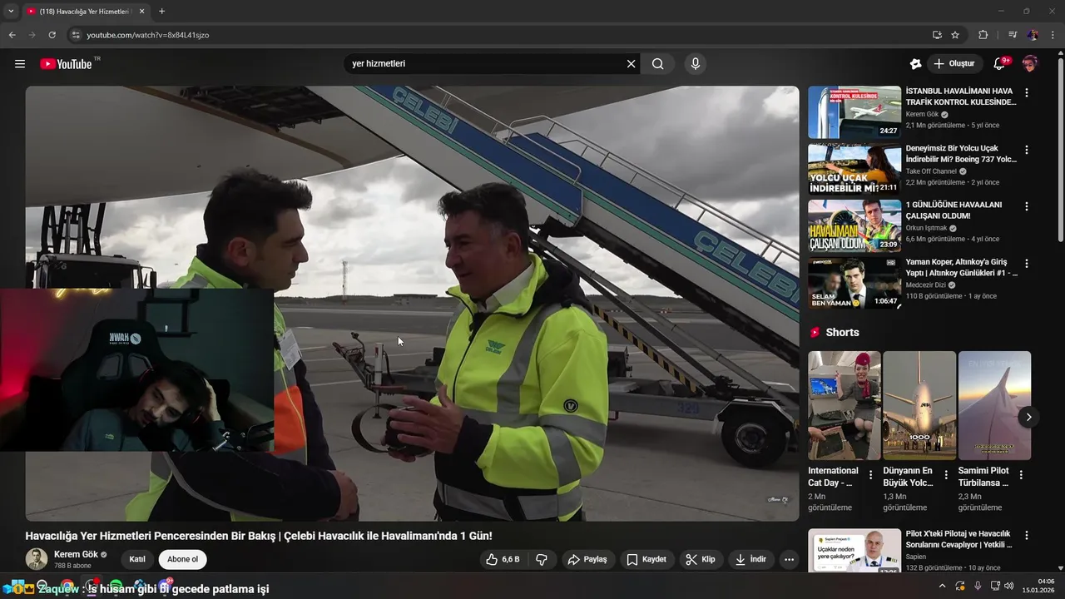Image resolution: width=1065 pixels, height=599 pixels.
Task: Subscribe with the Abone ol button
Action: [183, 560]
